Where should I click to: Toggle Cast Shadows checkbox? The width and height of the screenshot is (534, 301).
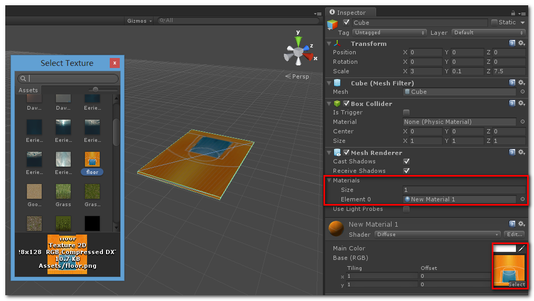[406, 161]
